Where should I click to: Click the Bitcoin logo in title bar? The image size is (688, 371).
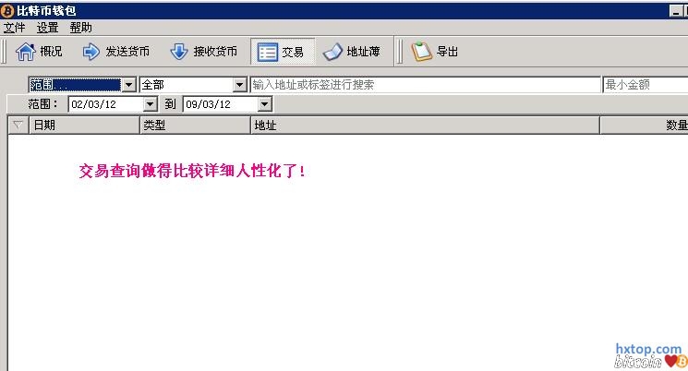[x=7, y=10]
